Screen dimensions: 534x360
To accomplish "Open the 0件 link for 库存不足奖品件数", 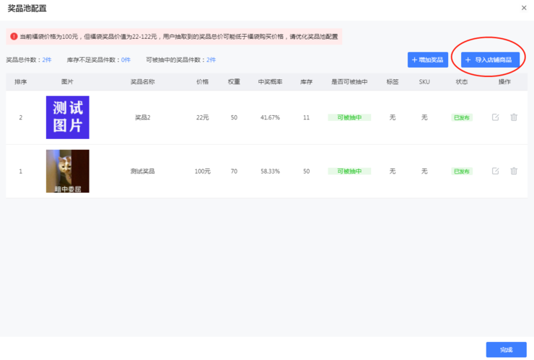I will 126,60.
